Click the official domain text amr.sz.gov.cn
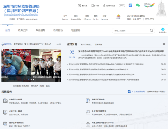Screen dimensions: 168x129 (x=32, y=19)
